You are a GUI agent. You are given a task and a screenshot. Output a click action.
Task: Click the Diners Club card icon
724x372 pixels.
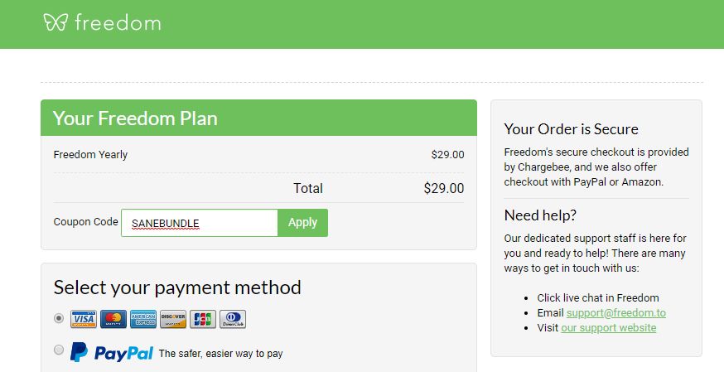[233, 319]
